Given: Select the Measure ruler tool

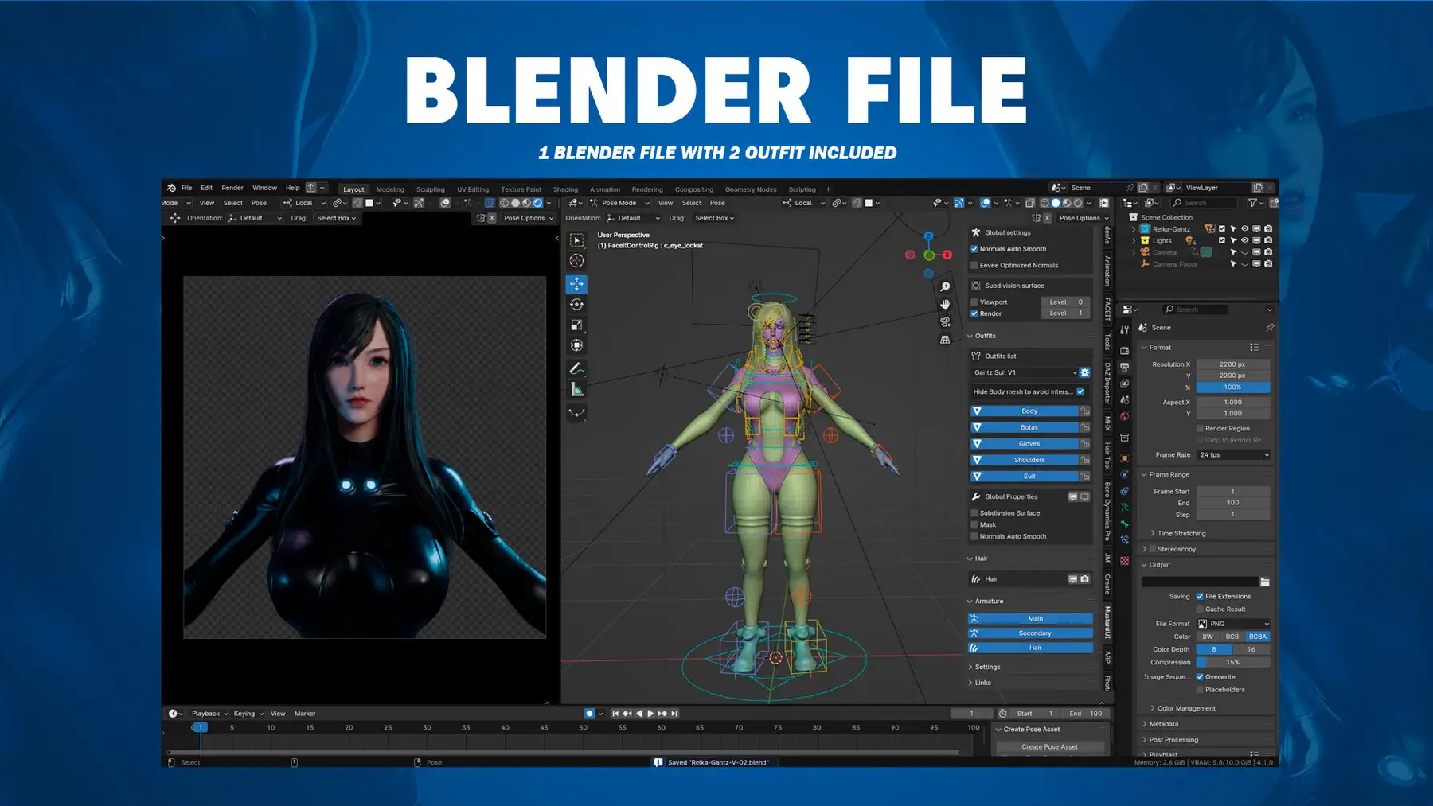Looking at the screenshot, I should [576, 390].
